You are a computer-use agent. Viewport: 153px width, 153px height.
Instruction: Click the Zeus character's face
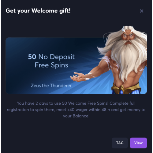tap(128, 38)
